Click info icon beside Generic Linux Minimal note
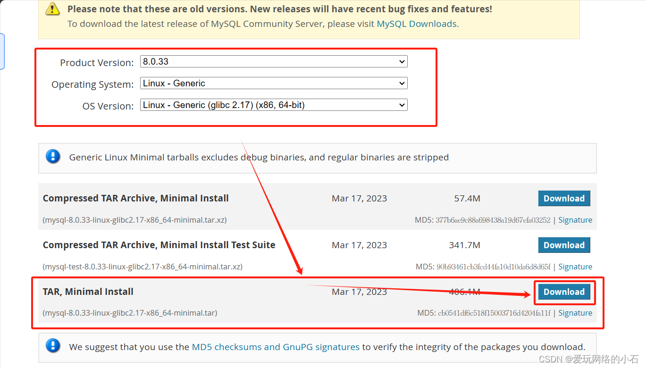This screenshot has height=368, width=646. tap(53, 157)
